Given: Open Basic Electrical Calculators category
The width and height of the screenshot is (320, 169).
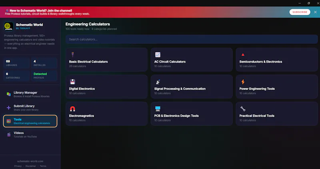Looking at the screenshot, I should (106, 60).
